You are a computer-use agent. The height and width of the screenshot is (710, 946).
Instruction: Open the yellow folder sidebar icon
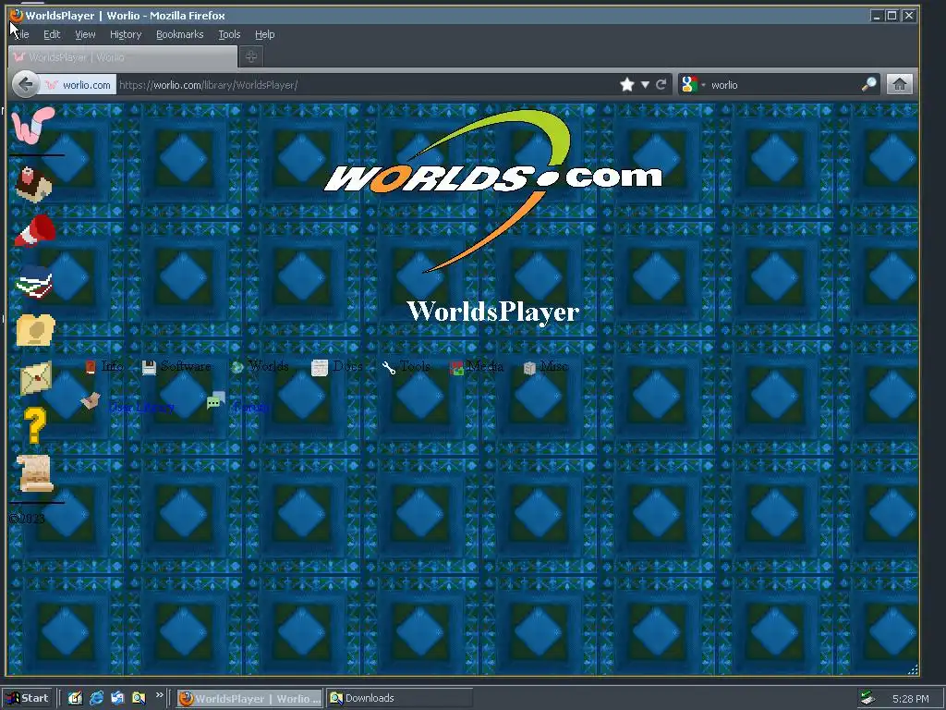[35, 330]
